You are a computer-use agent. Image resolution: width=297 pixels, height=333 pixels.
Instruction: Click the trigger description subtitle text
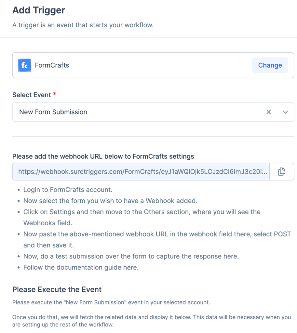point(83,25)
